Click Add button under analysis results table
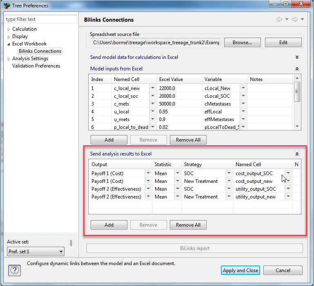 tap(109, 225)
